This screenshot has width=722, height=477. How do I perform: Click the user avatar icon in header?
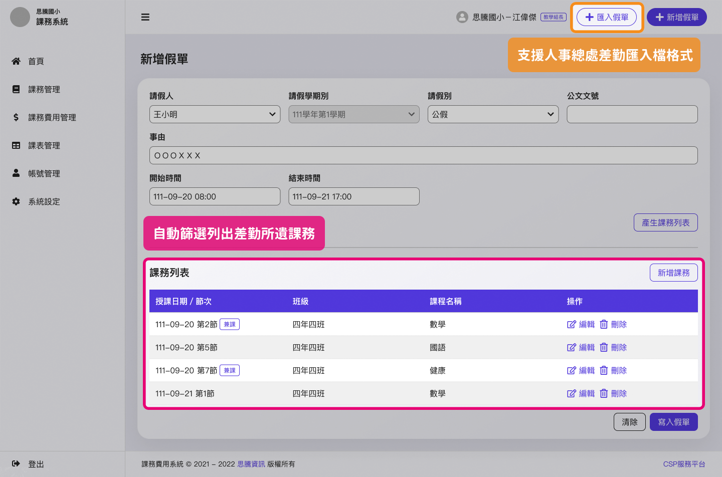(462, 17)
